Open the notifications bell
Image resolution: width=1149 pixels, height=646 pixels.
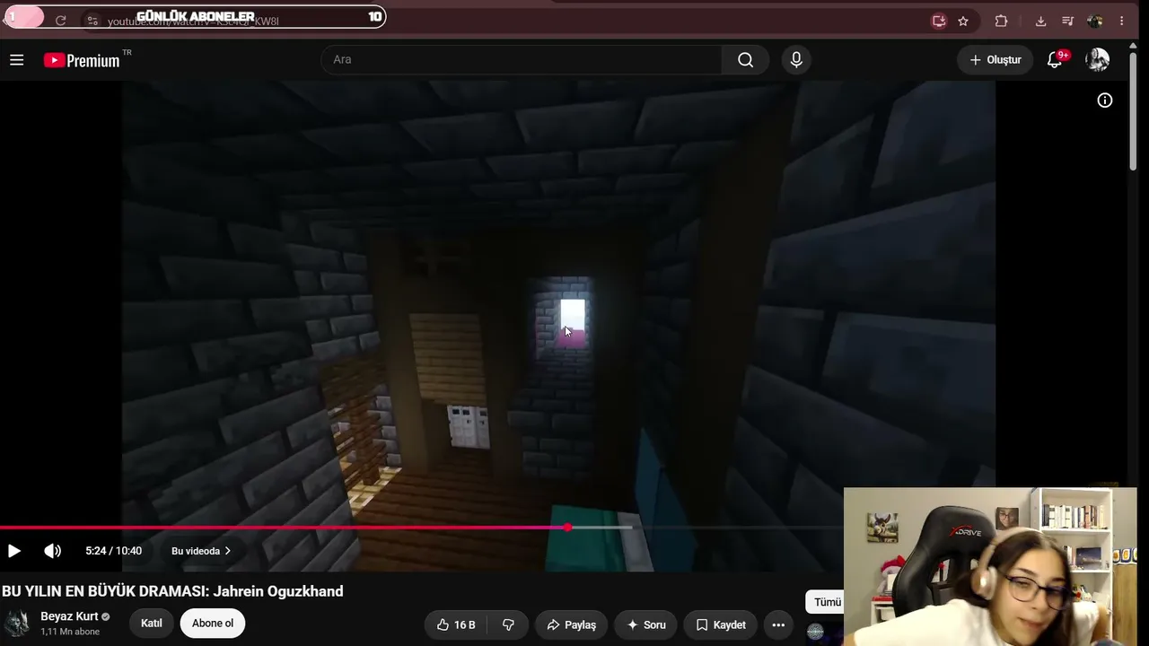1056,60
